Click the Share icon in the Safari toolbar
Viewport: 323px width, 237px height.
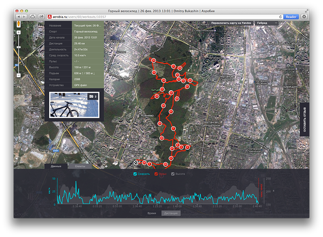42,17
